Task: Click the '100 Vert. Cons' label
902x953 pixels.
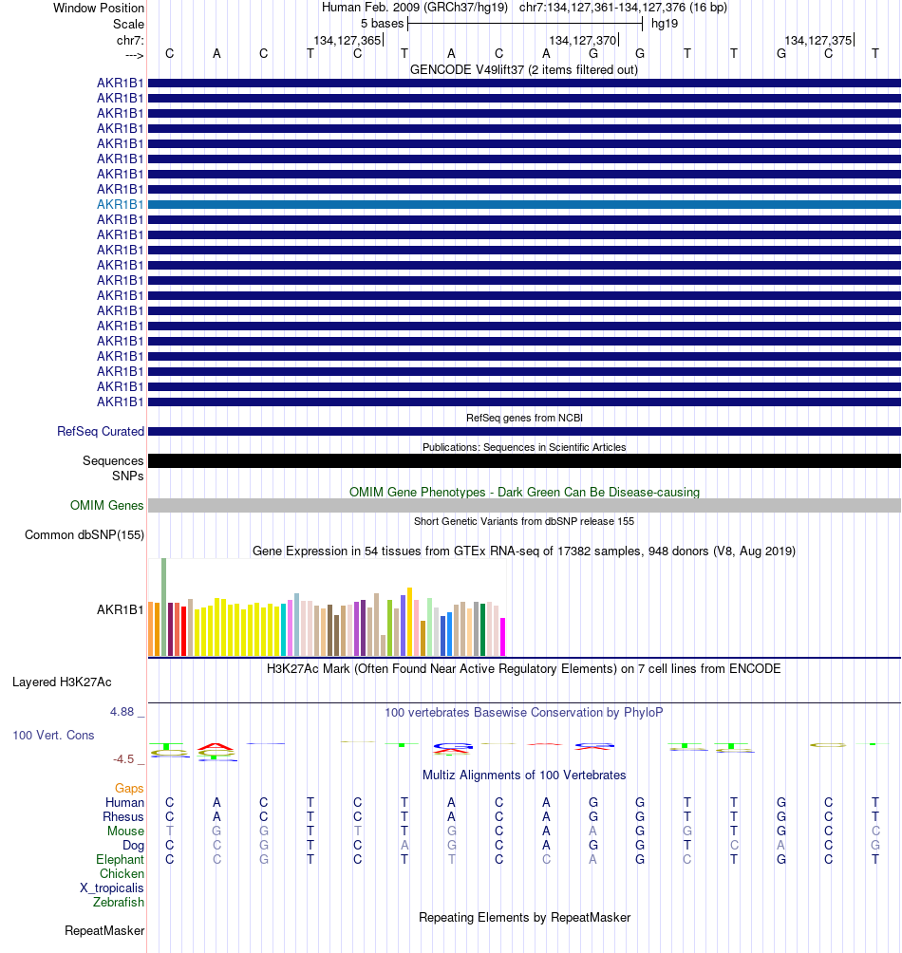Action: 53,736
